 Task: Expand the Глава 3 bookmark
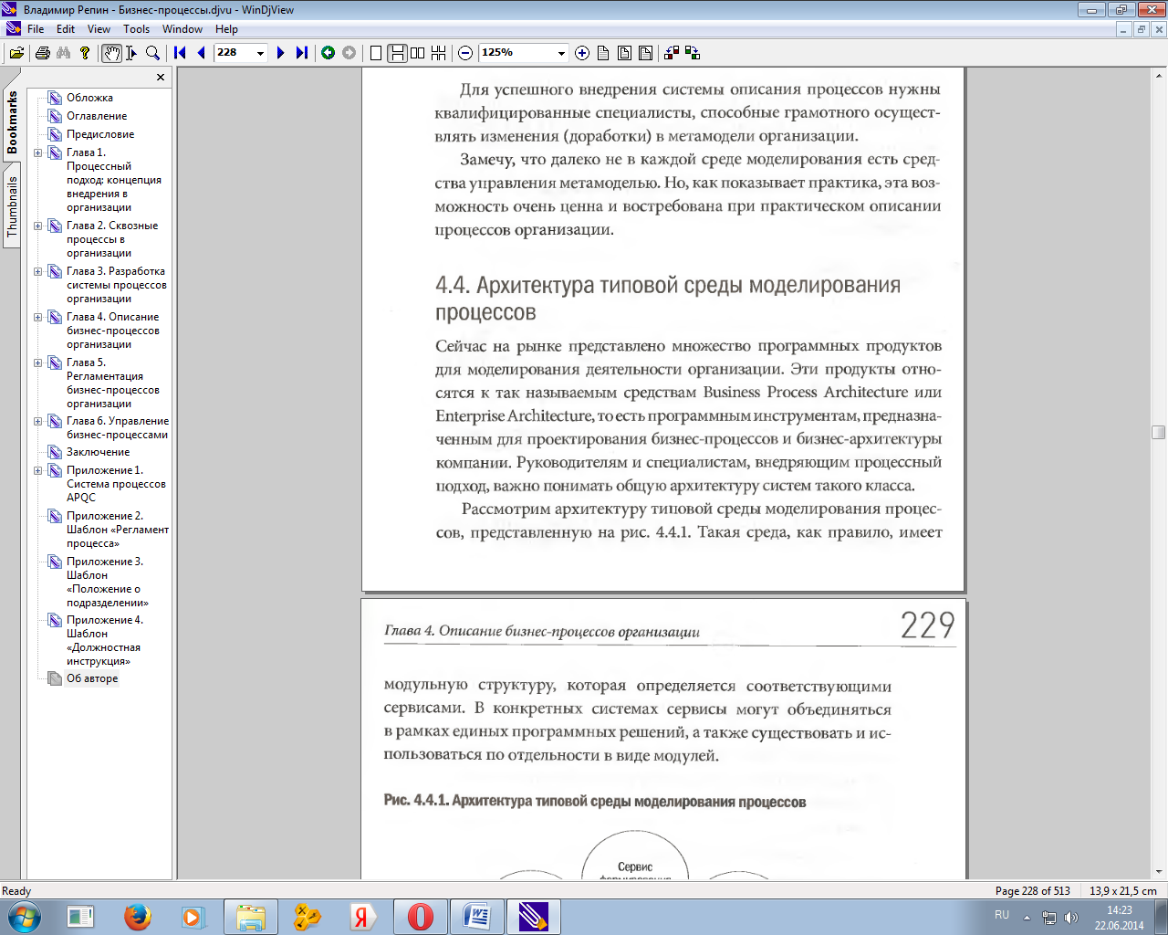tap(38, 272)
